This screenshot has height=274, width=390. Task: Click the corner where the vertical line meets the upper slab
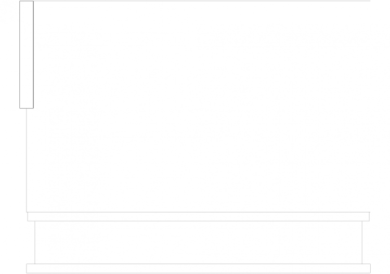pyautogui.click(x=27, y=212)
